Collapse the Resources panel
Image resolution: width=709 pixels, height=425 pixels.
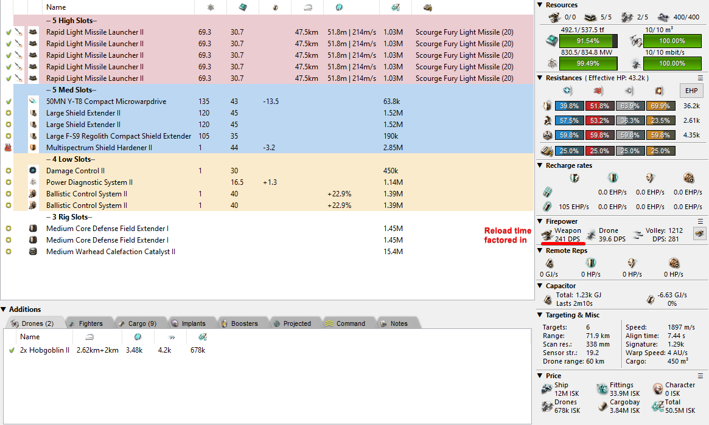pyautogui.click(x=540, y=5)
